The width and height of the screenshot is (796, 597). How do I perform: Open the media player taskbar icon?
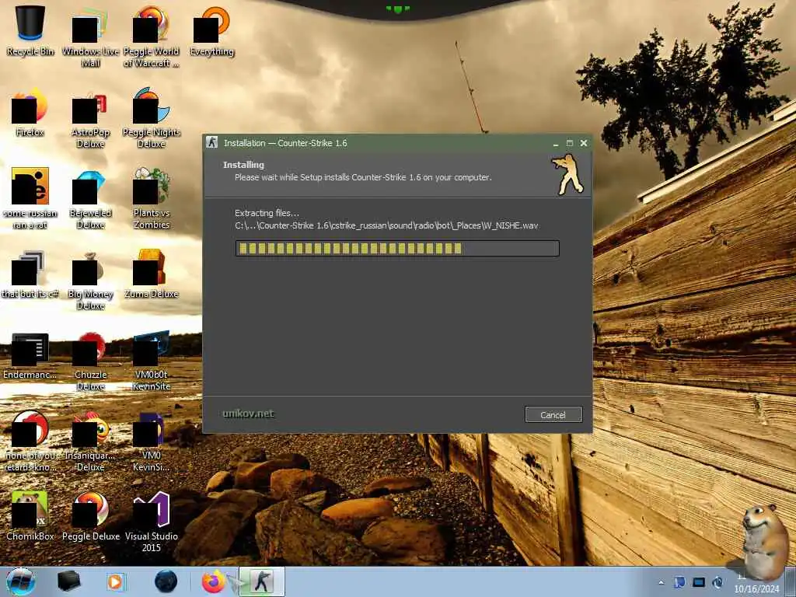click(x=116, y=581)
